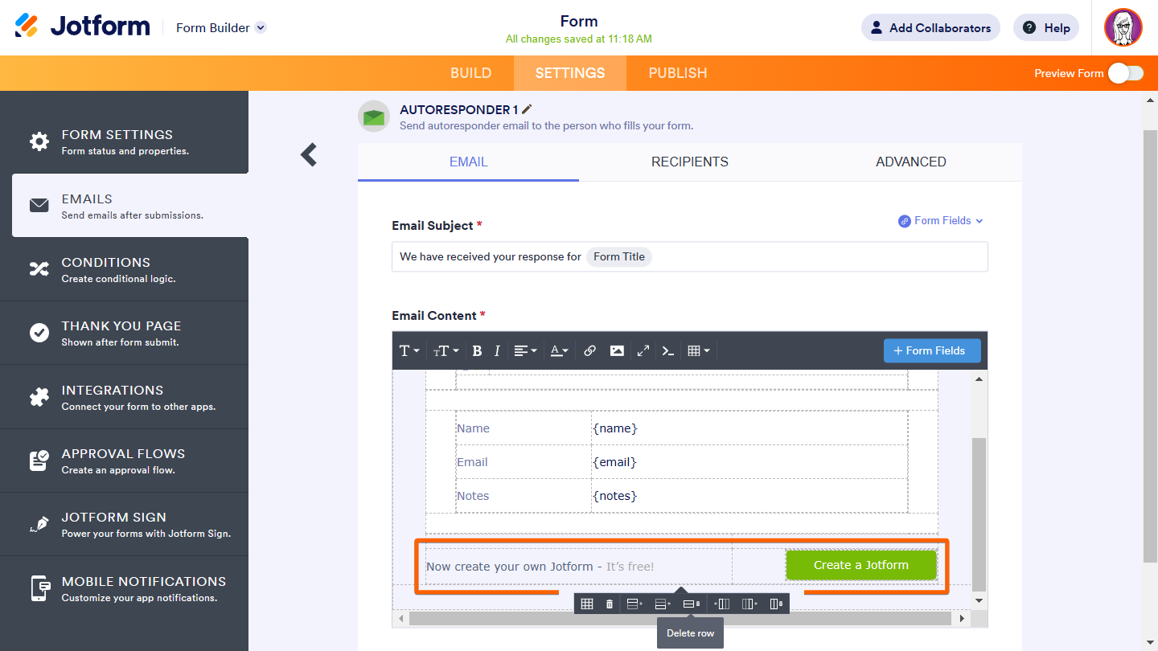Go to the PUBLISH tab

pos(678,73)
